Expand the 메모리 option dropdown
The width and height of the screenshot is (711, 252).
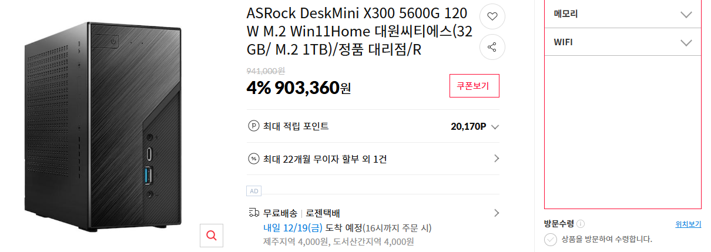(686, 14)
